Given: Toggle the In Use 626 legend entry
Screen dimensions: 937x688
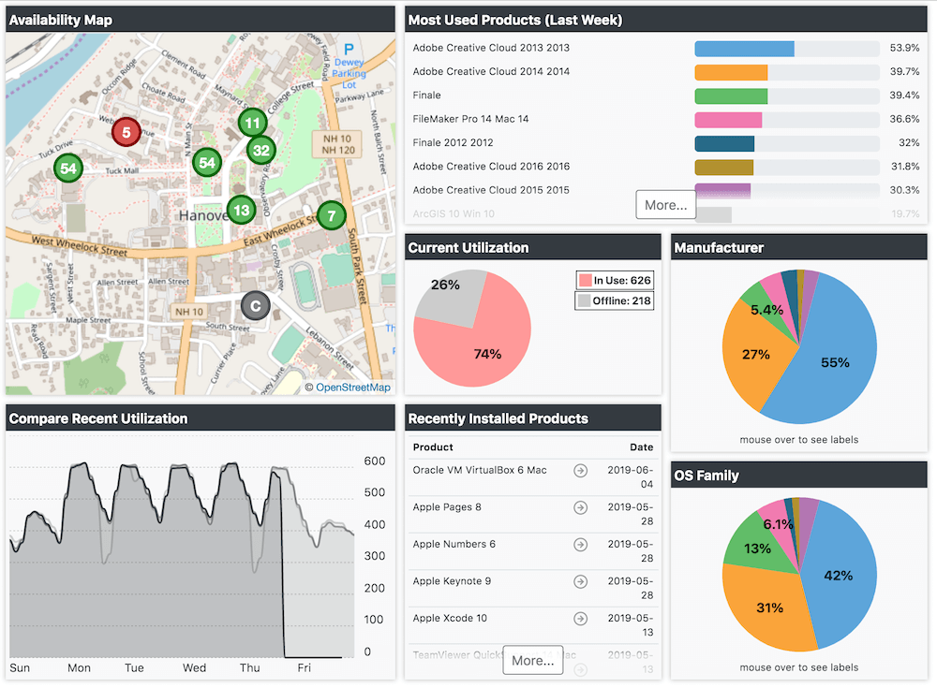Looking at the screenshot, I should [x=614, y=280].
